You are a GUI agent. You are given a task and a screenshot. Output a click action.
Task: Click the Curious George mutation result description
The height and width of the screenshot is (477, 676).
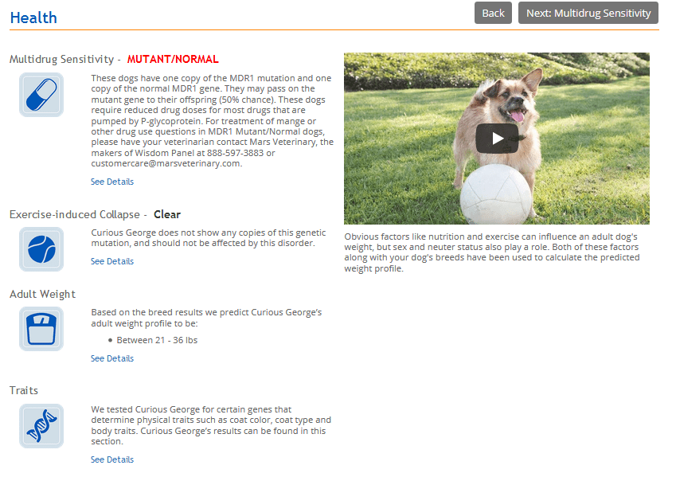209,237
